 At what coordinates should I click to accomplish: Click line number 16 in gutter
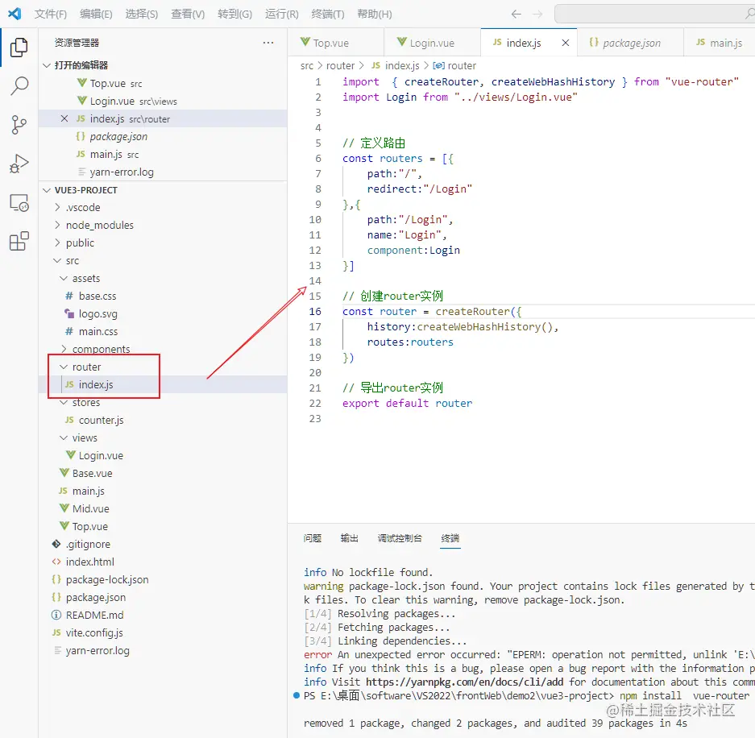pyautogui.click(x=315, y=312)
